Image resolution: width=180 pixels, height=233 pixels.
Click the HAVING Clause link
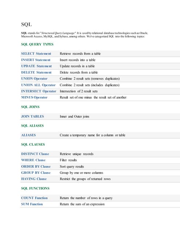[x=34, y=179]
